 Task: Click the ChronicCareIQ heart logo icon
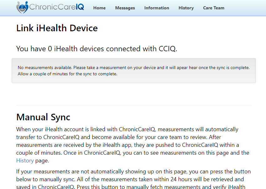pyautogui.click(x=22, y=7)
